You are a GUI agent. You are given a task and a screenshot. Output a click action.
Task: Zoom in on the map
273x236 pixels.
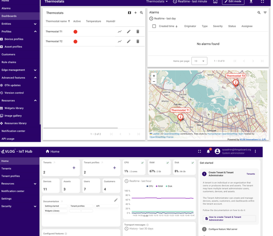tap(154, 76)
